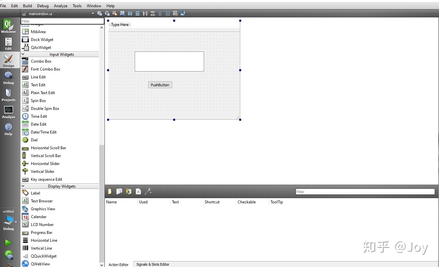This screenshot has width=439, height=267.
Task: Open Debug mode in sidebar
Action: (x=8, y=78)
